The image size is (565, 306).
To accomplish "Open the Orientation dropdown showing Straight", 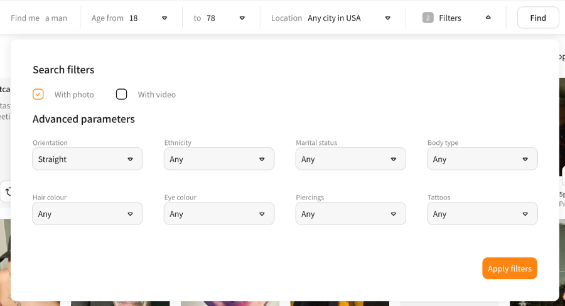I will tap(87, 159).
